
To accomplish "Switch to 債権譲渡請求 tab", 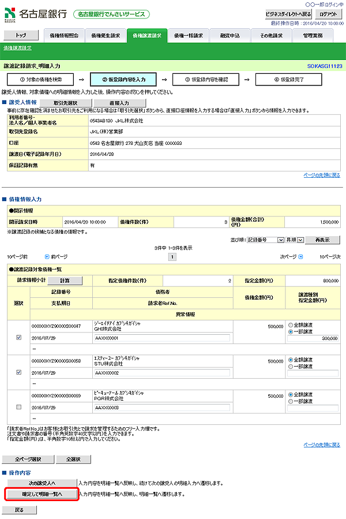I will point(147,36).
